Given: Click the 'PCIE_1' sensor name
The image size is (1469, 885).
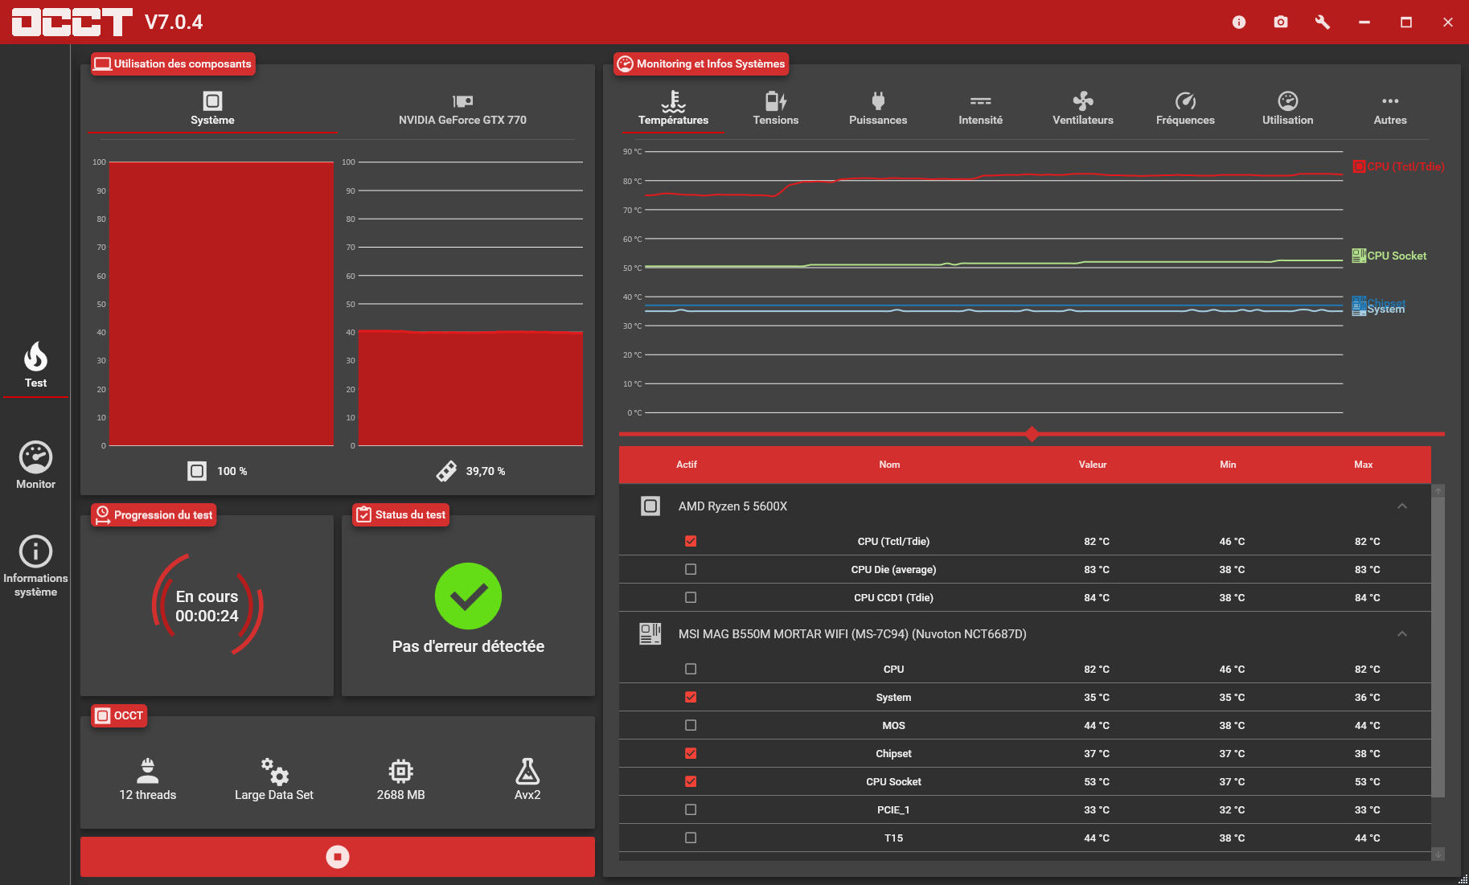Looking at the screenshot, I should point(893,809).
